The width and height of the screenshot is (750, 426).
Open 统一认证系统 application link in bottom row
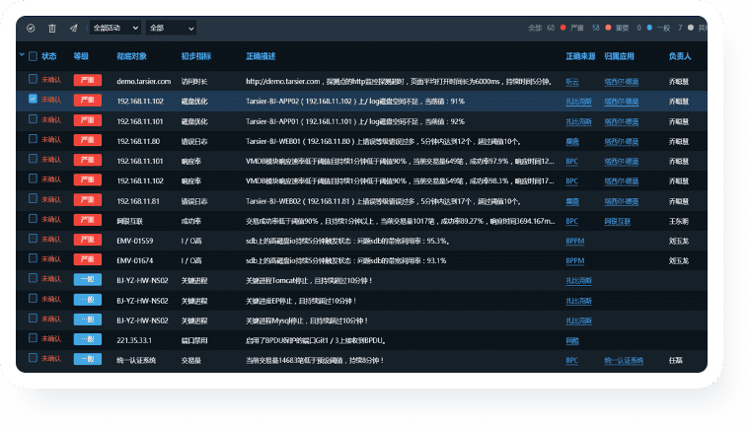tap(624, 361)
